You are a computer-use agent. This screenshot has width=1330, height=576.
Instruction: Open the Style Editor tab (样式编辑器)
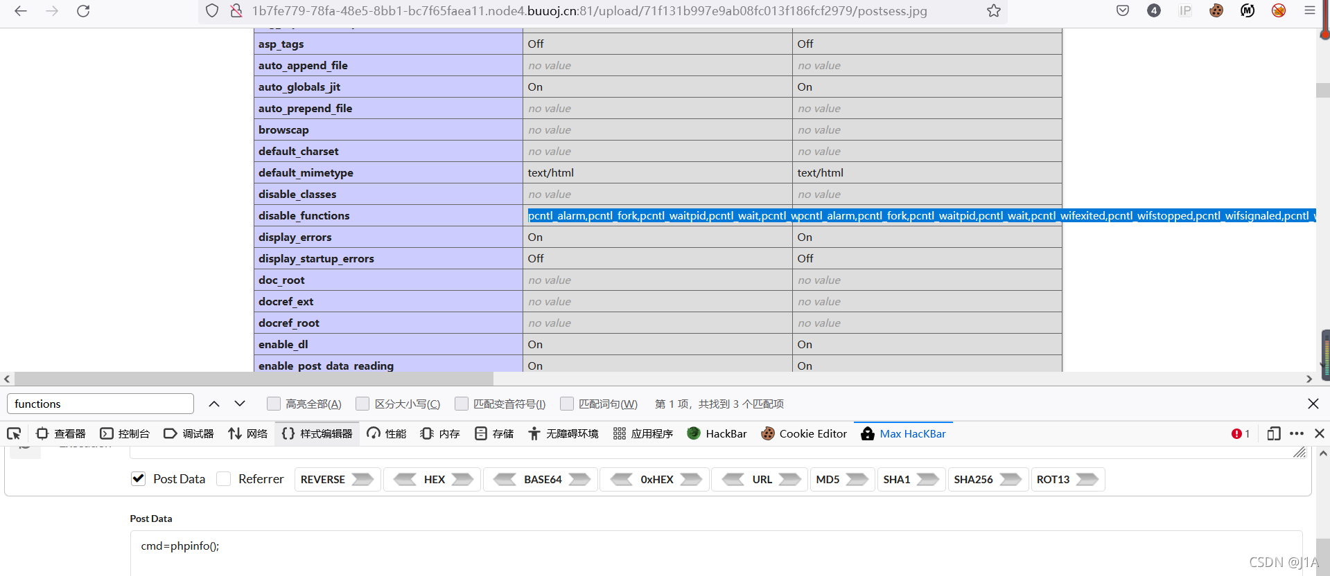(317, 433)
